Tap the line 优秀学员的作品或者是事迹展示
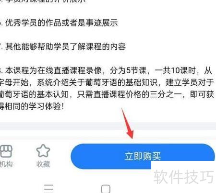This screenshot has width=216, height=193. point(61,23)
